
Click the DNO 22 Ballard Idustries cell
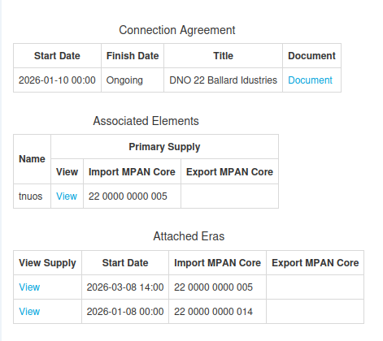click(x=223, y=80)
